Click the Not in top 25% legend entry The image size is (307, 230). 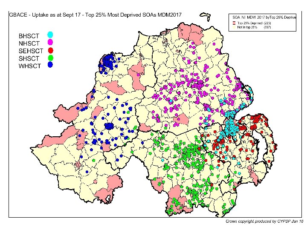pos(254,27)
